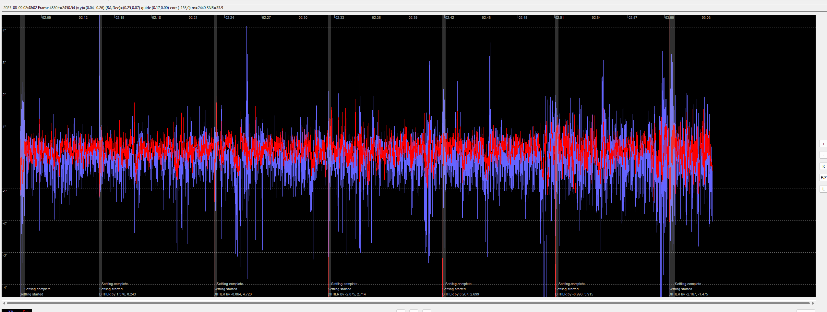
Task: Click the 'DITHER by -0.998, 3.915' label
Action: [x=574, y=294]
